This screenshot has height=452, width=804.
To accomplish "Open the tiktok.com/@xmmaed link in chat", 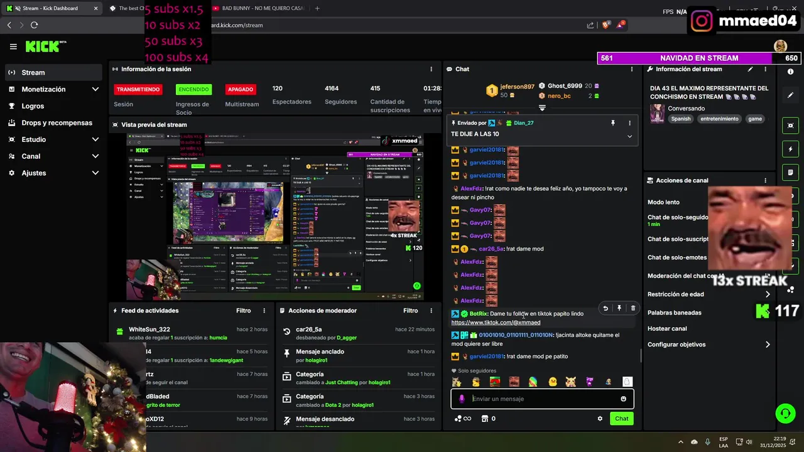I will click(x=496, y=323).
